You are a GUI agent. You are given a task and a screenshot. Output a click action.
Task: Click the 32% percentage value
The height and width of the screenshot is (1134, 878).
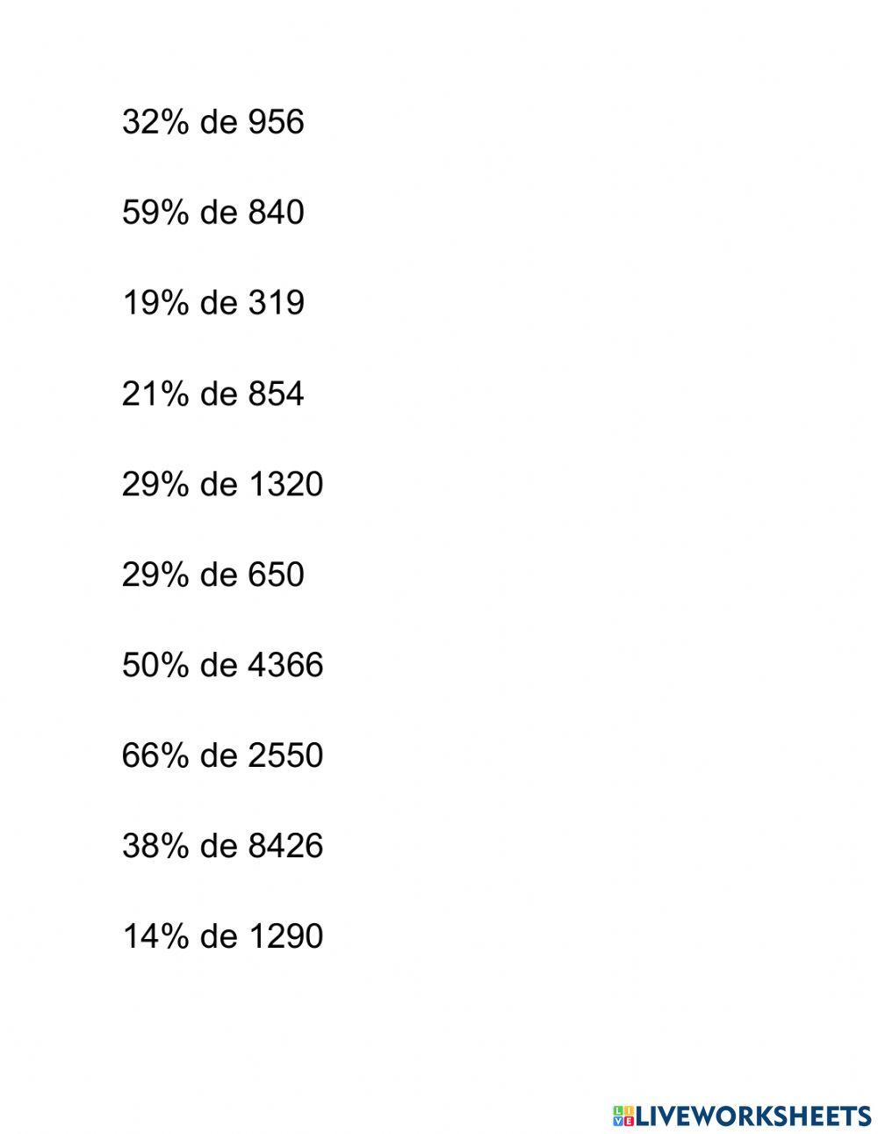155,122
